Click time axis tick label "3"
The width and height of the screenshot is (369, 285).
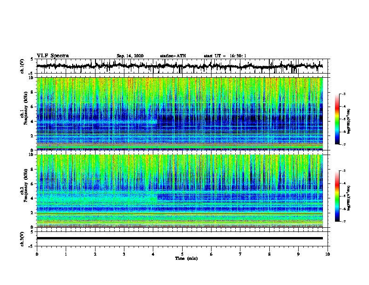pyautogui.click(x=124, y=254)
